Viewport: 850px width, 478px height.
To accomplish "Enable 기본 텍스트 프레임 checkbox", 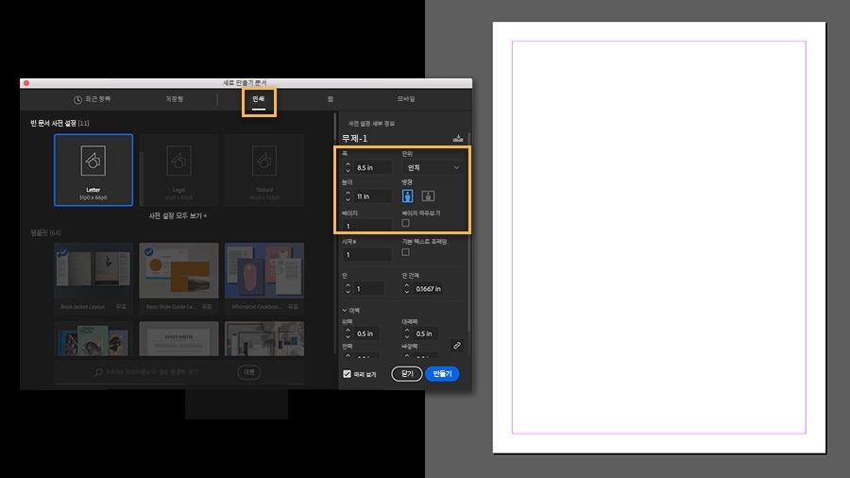I will tap(405, 252).
